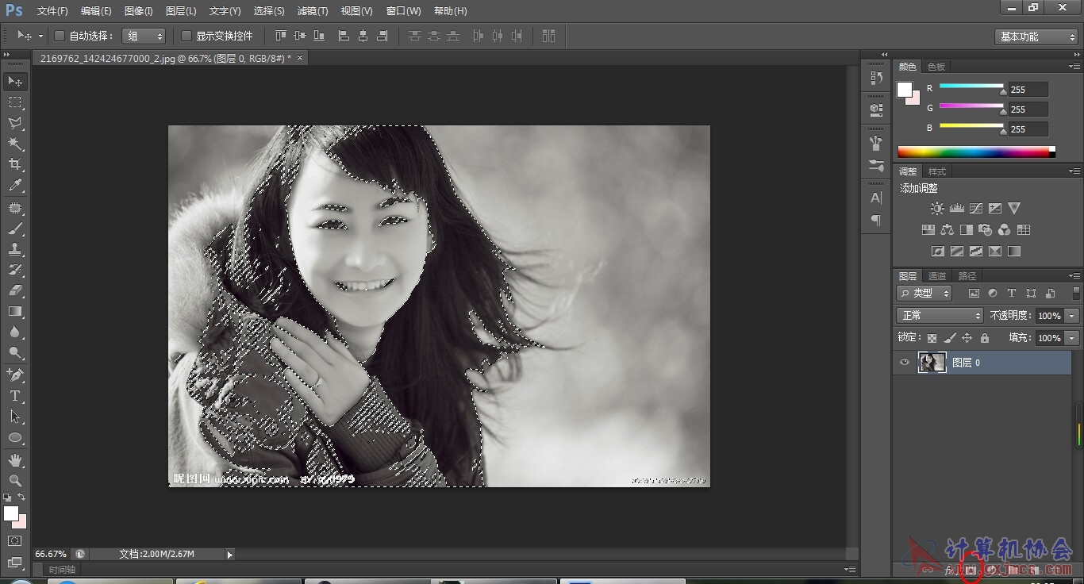This screenshot has width=1084, height=584.
Task: Open the 正常 blend mode dropdown
Action: tap(940, 316)
